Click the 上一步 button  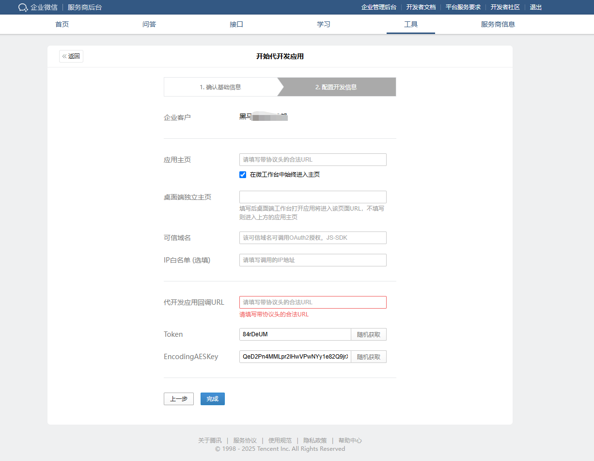coord(179,399)
